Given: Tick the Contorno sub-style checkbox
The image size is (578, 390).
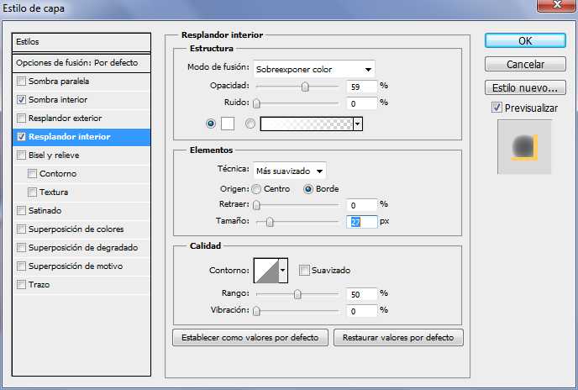Looking at the screenshot, I should (x=33, y=173).
